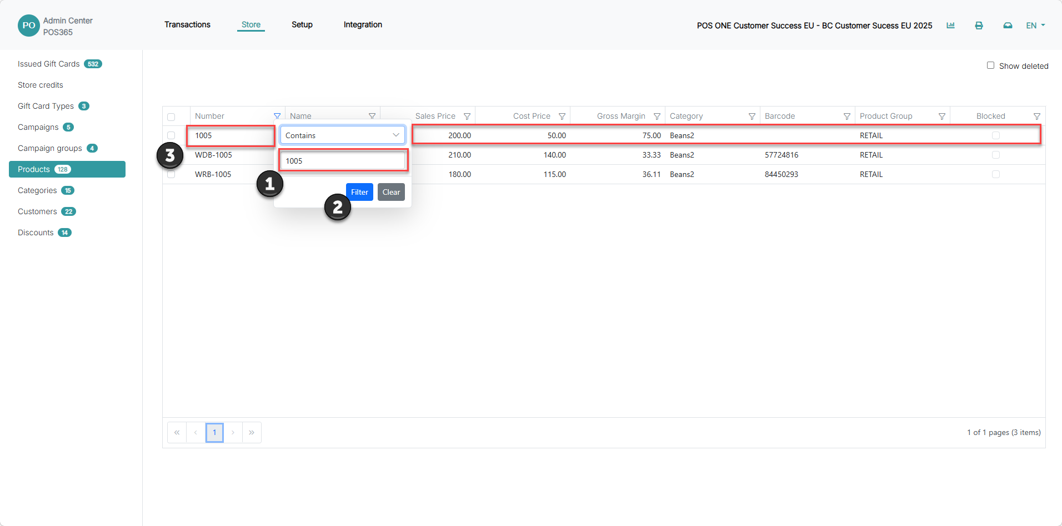Open the Sales Price column filter icon
The image size is (1062, 526).
pos(467,116)
